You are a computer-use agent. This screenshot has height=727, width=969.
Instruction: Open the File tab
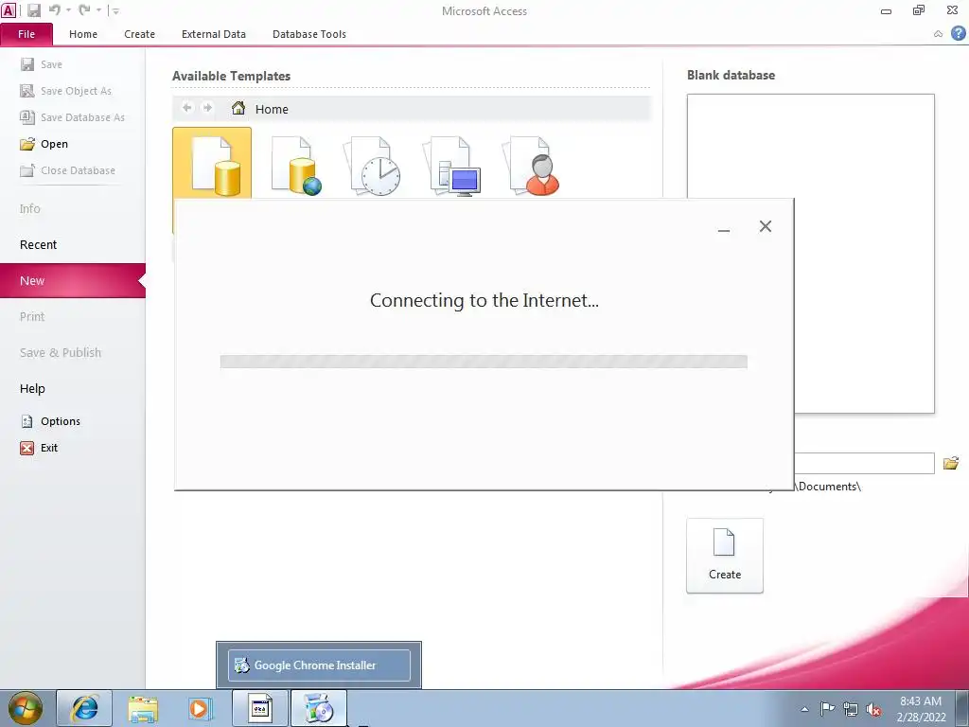(26, 34)
